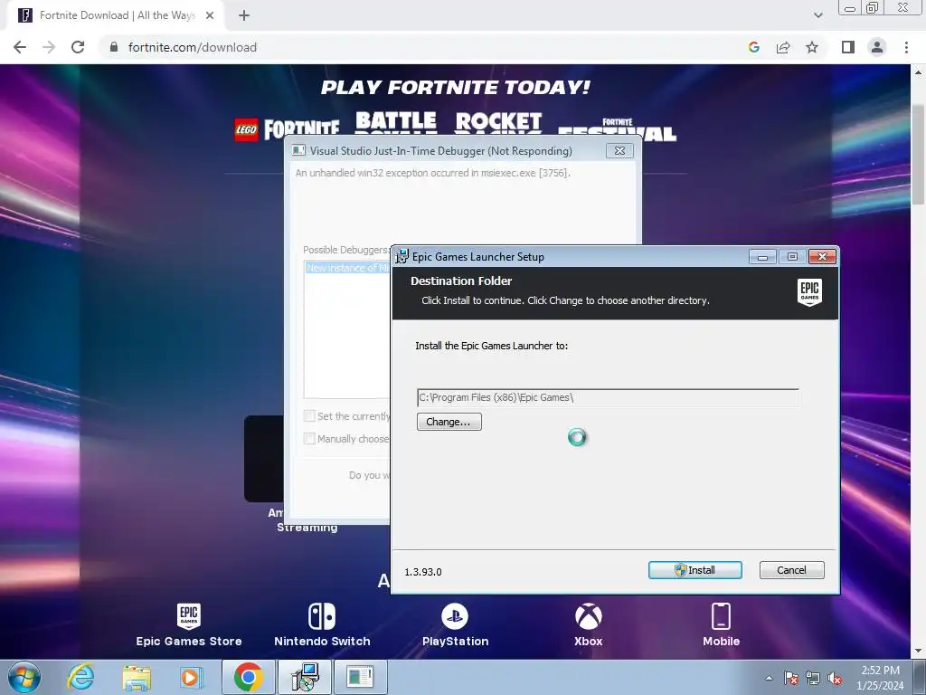Image resolution: width=926 pixels, height=695 pixels.
Task: Click the site lock icon in address bar
Action: [114, 47]
